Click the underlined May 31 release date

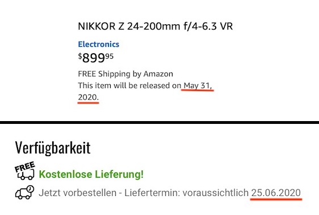pyautogui.click(x=198, y=86)
